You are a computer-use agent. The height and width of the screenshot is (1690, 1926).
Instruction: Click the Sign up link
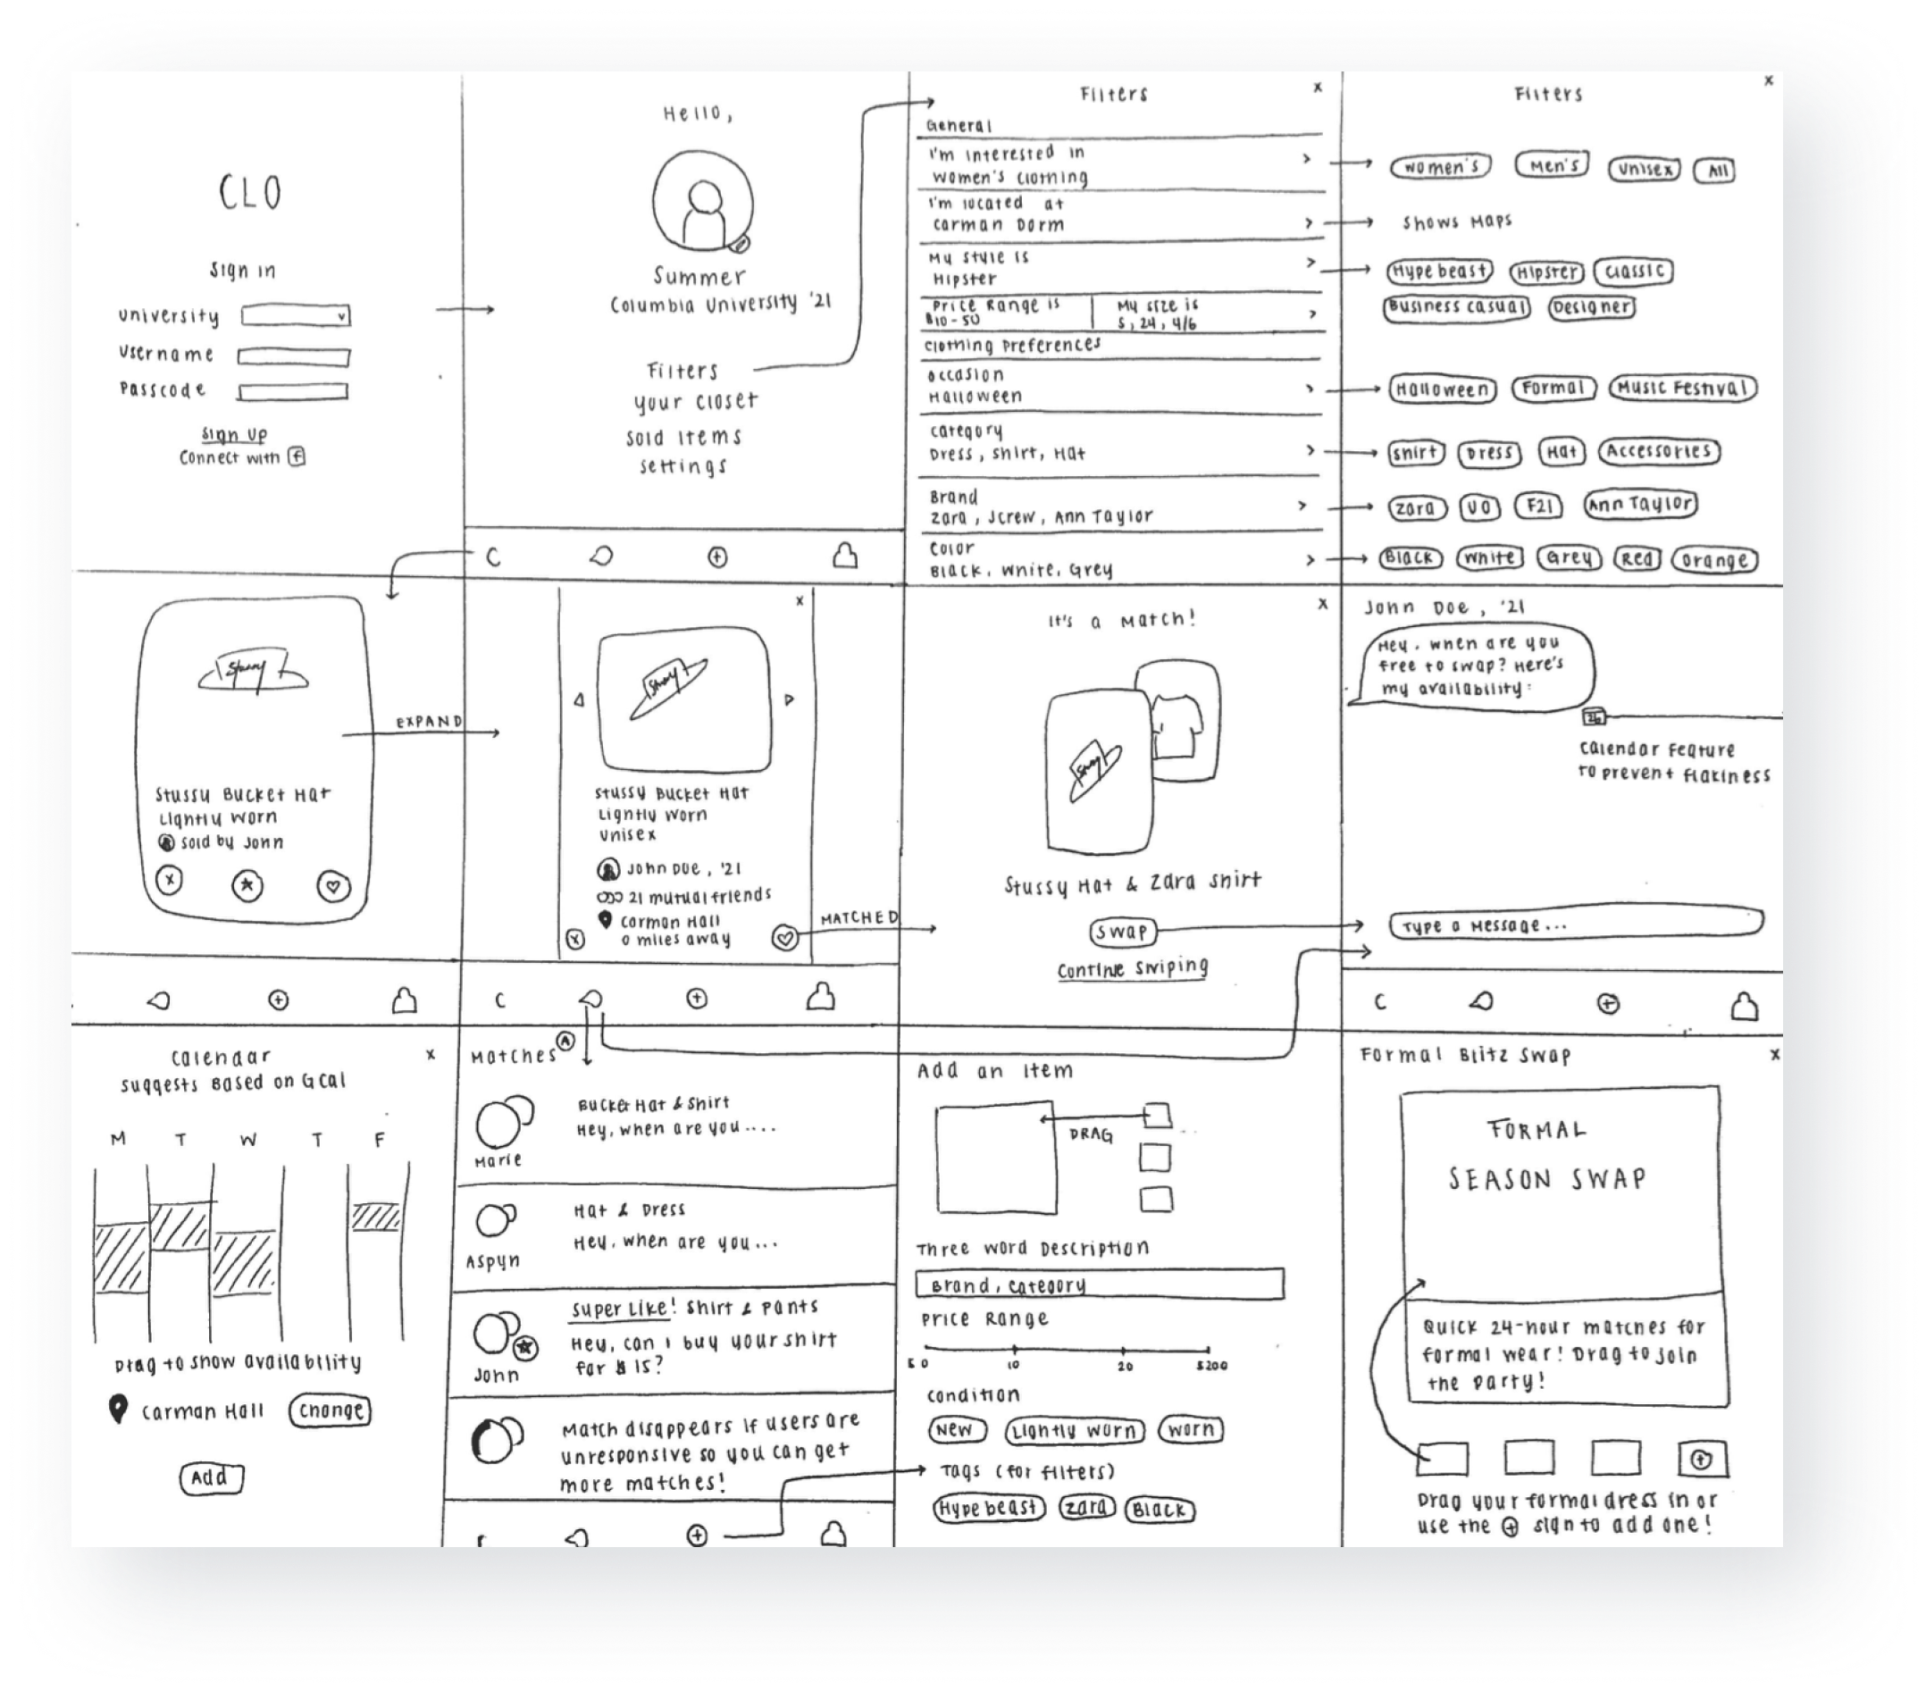coord(234,434)
